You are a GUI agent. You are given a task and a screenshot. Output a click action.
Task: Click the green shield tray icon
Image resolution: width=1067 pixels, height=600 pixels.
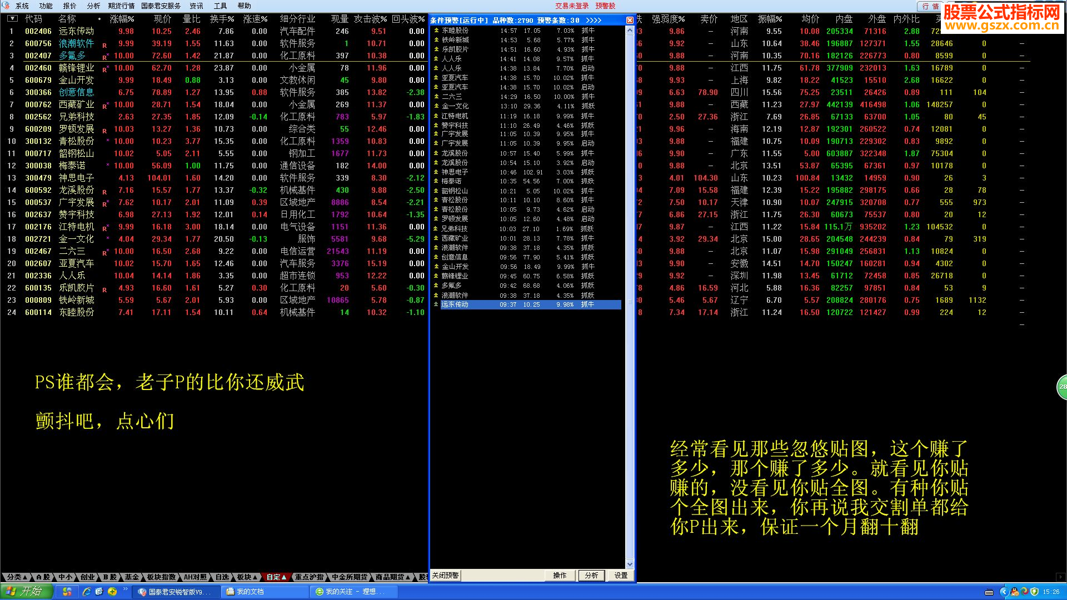pyautogui.click(x=1034, y=592)
